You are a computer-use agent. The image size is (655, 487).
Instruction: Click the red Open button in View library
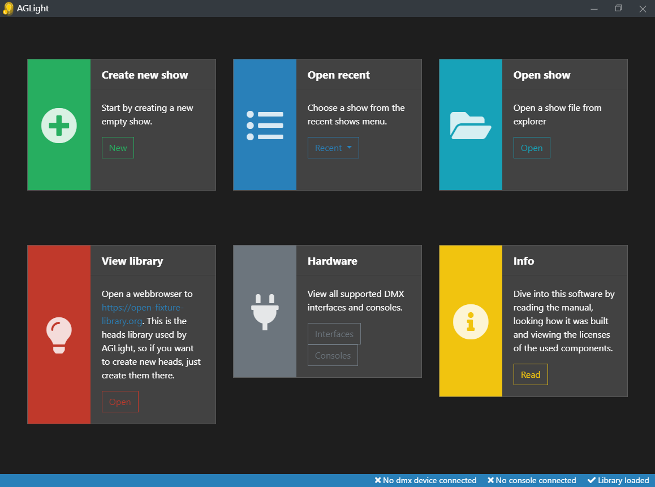[120, 402]
